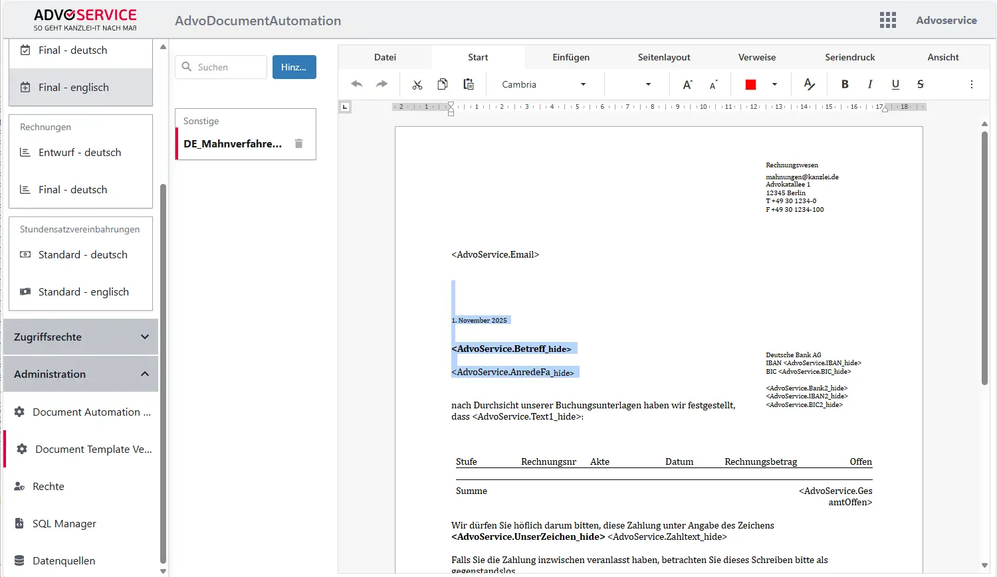This screenshot has height=577, width=997.
Task: Toggle Bold formatting
Action: coord(844,84)
